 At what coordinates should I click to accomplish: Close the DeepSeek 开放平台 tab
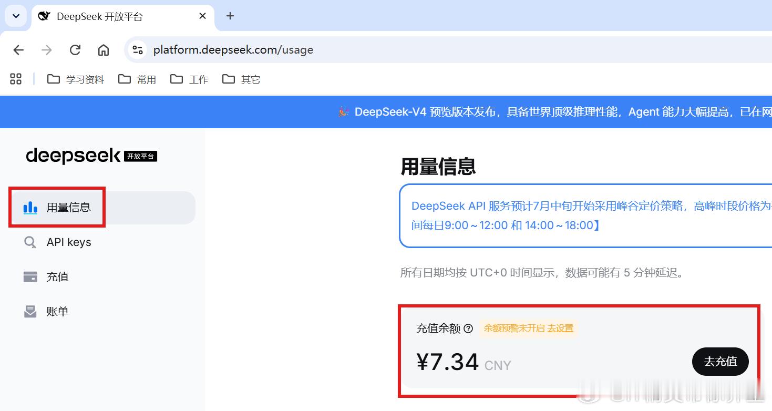[x=202, y=16]
